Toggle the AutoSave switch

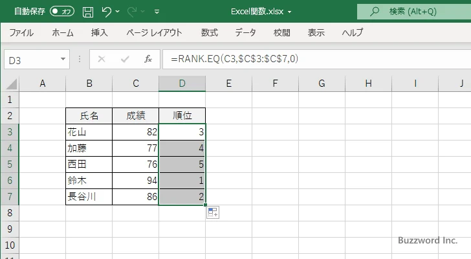click(x=62, y=12)
